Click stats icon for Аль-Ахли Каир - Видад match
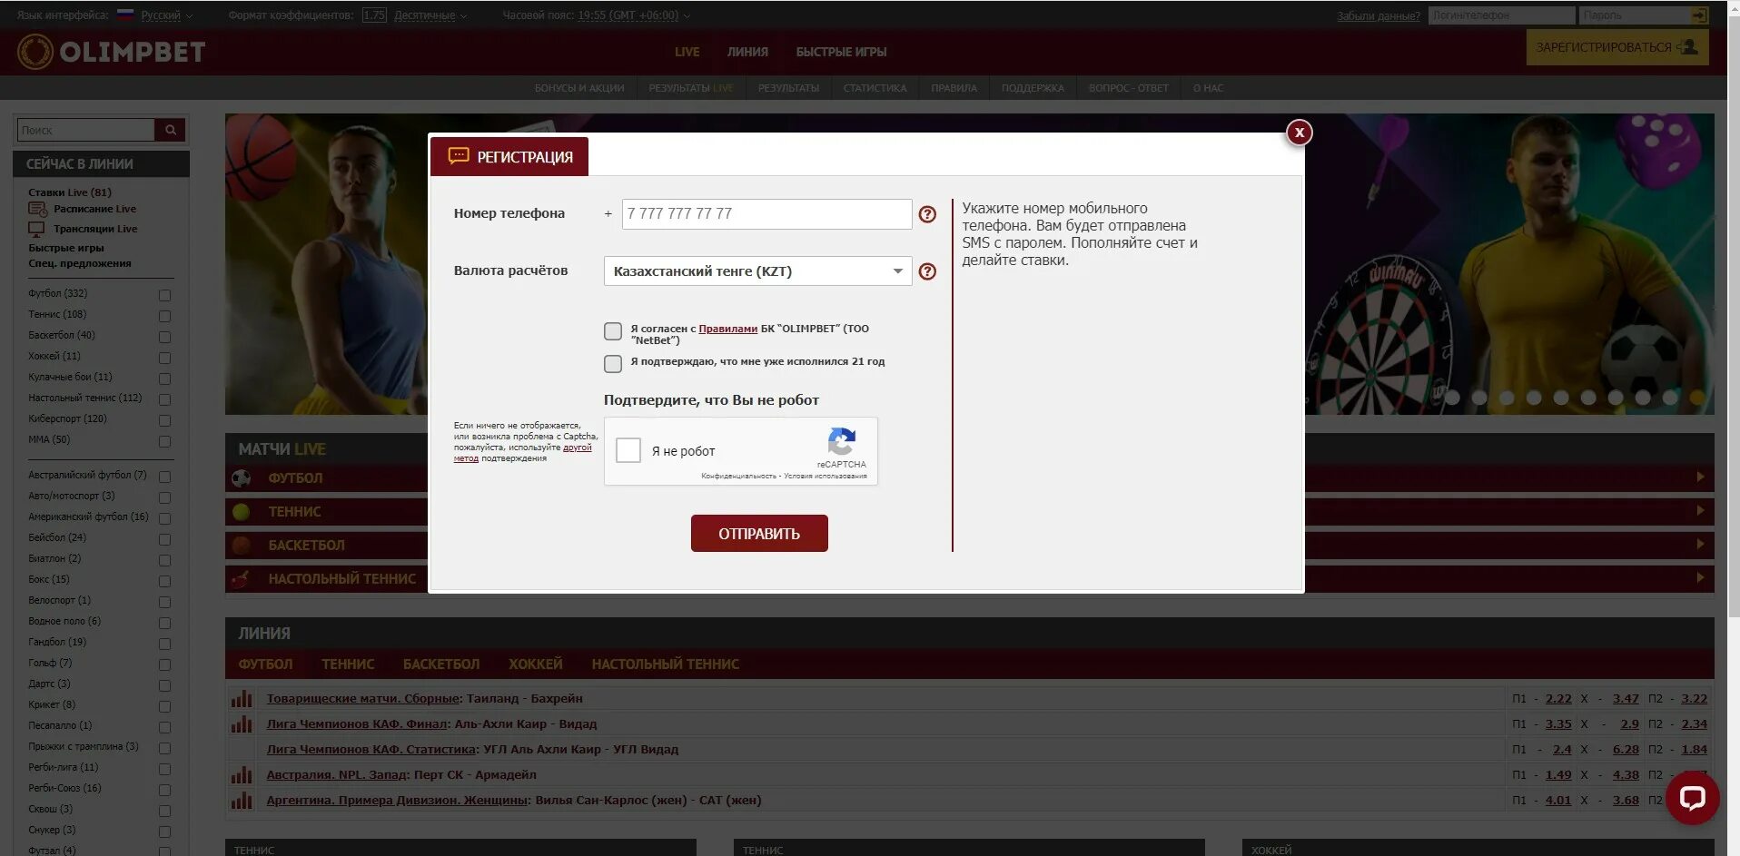1740x856 pixels. pyautogui.click(x=242, y=724)
